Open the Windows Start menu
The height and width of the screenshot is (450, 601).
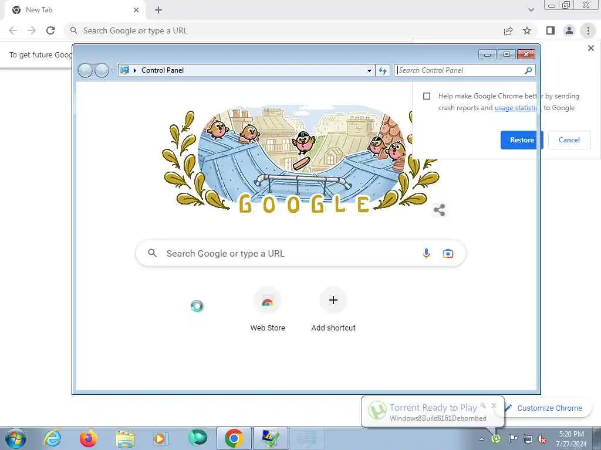[16, 438]
